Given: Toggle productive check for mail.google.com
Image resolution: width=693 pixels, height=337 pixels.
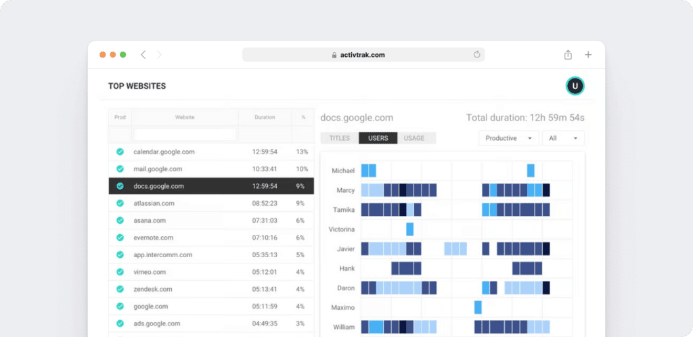Looking at the screenshot, I should (120, 168).
